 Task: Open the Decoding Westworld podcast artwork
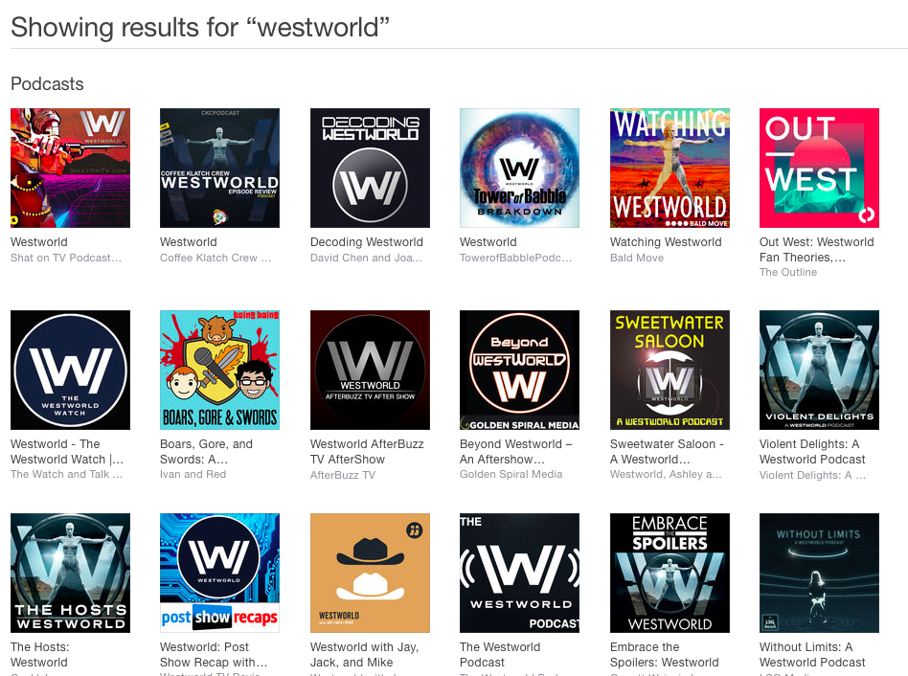[370, 168]
